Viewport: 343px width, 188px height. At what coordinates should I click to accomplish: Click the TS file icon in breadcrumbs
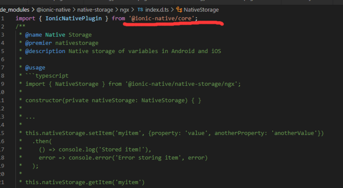coord(140,10)
